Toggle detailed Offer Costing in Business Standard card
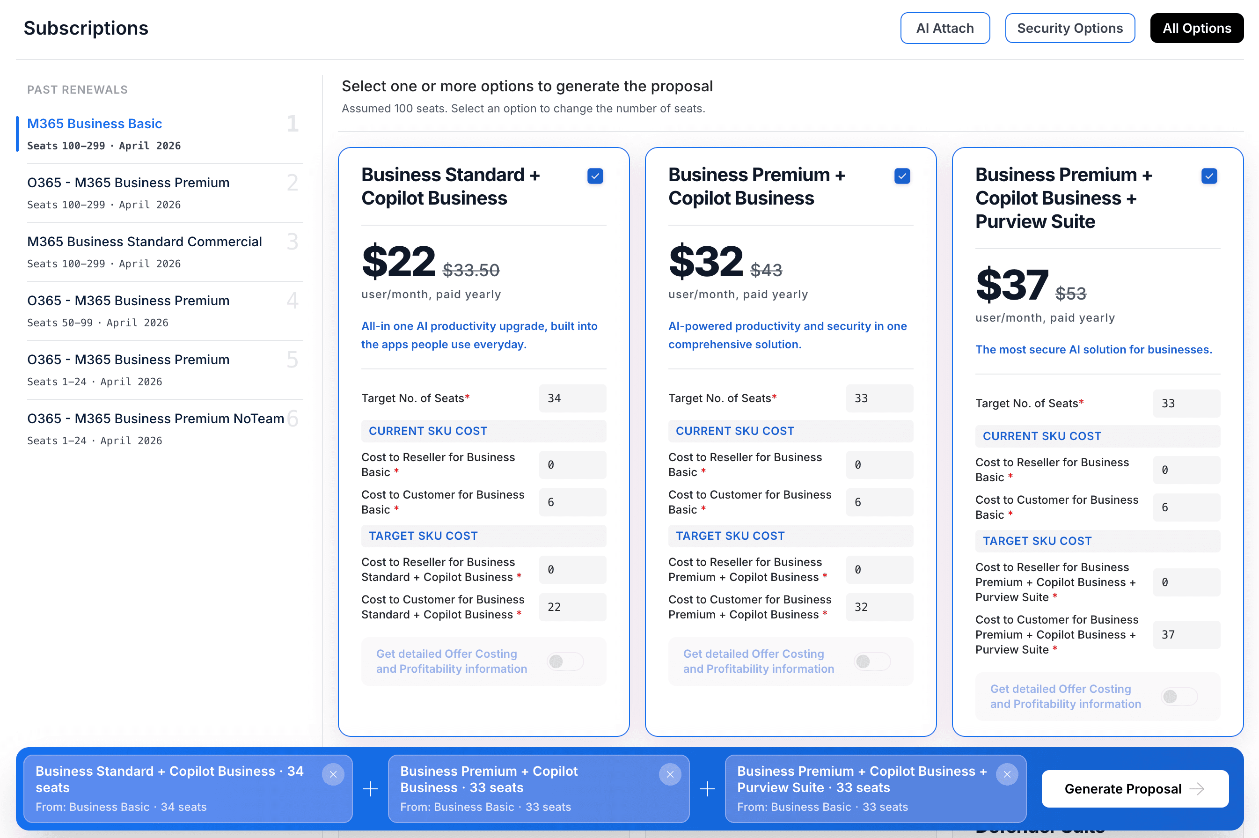This screenshot has height=838, width=1259. (x=565, y=662)
